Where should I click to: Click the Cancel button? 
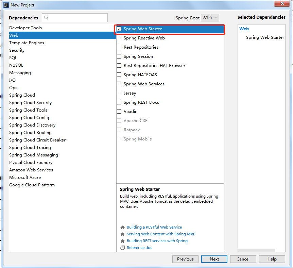coord(243,259)
